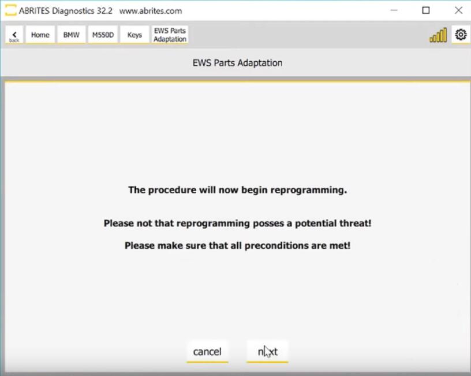This screenshot has height=376, width=471.
Task: Click the 'potential threat' warning line
Action: (x=238, y=224)
